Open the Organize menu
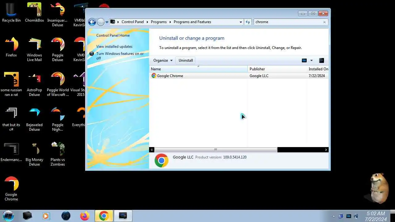Image resolution: width=395 pixels, height=222 pixels. tap(163, 60)
